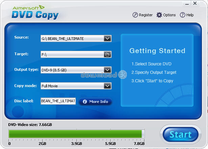The width and height of the screenshot is (208, 149).
Task: Click the 'Copy mode:' label
Action: [x=25, y=86]
